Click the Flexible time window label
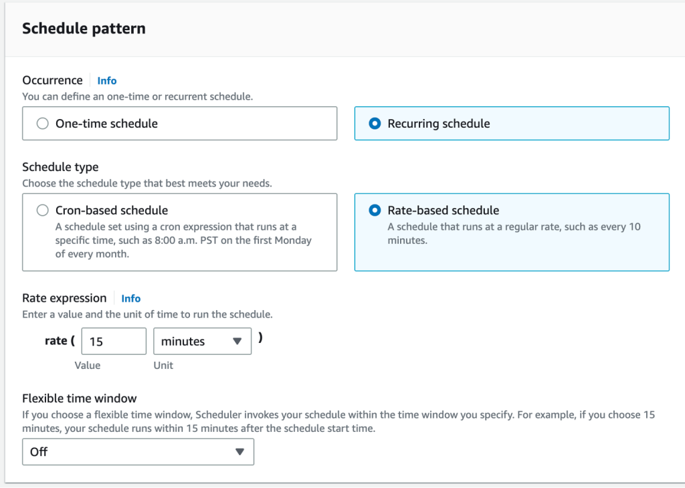The width and height of the screenshot is (685, 488). click(80, 399)
